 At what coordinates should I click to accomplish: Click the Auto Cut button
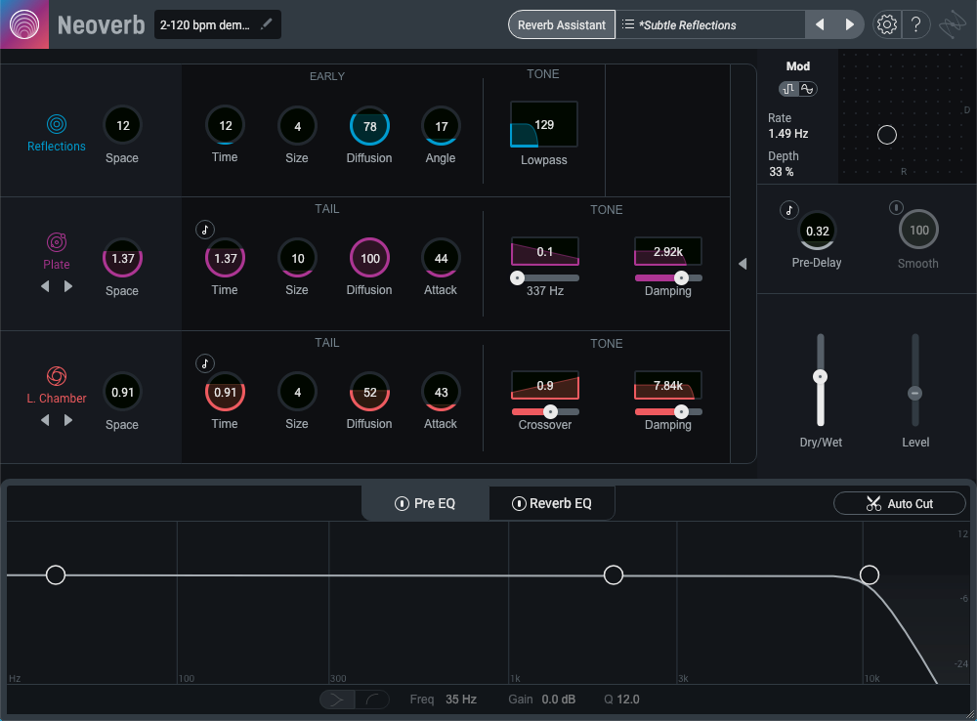click(x=899, y=503)
